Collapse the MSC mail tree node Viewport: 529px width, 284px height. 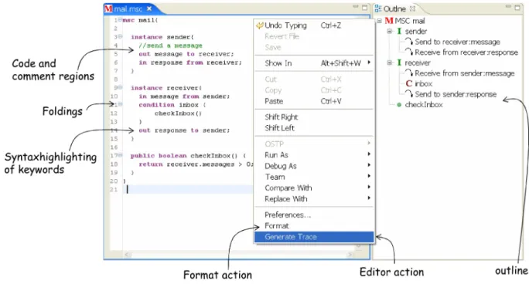379,21
